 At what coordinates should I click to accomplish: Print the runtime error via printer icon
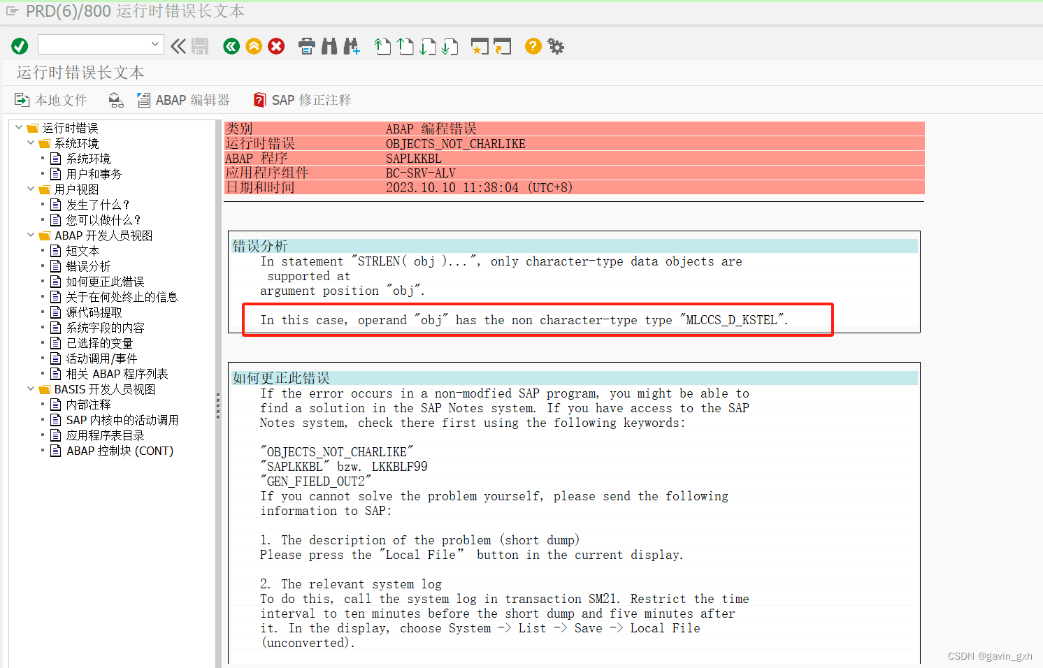tap(307, 46)
